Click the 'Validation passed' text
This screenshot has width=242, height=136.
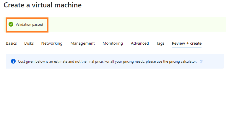(29, 25)
